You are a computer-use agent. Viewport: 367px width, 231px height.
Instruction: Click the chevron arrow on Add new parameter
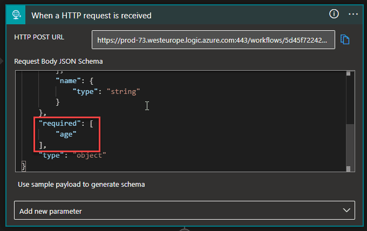[x=346, y=211]
